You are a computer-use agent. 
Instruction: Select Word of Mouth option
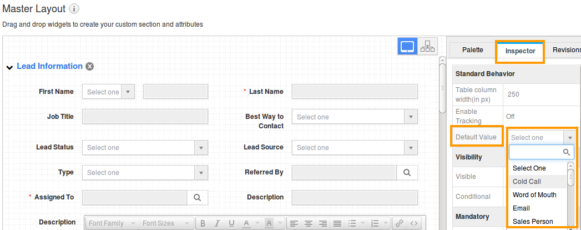point(534,195)
